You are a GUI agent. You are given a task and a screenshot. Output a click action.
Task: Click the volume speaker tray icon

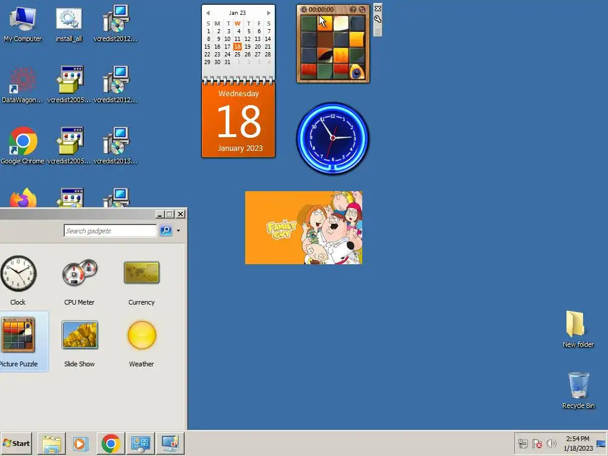pos(551,443)
